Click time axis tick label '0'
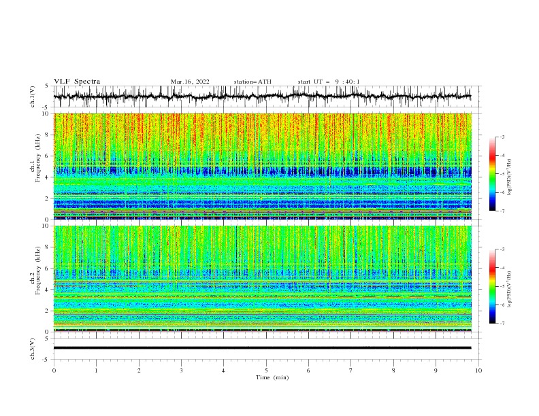Viewport: 539px width, 416px height. pos(54,370)
